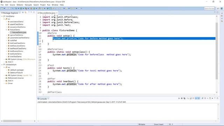224x126 pixels.
Task: Click Writable in the status bar
Action: pos(142,124)
